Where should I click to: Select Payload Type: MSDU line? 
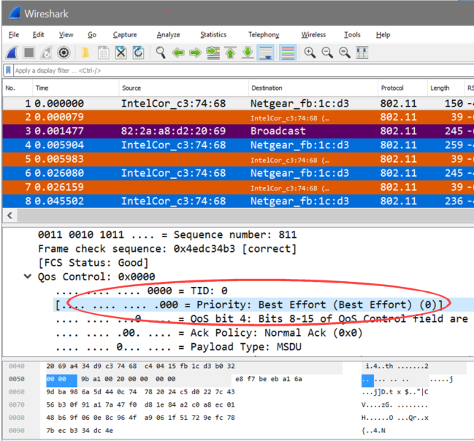[x=178, y=347]
